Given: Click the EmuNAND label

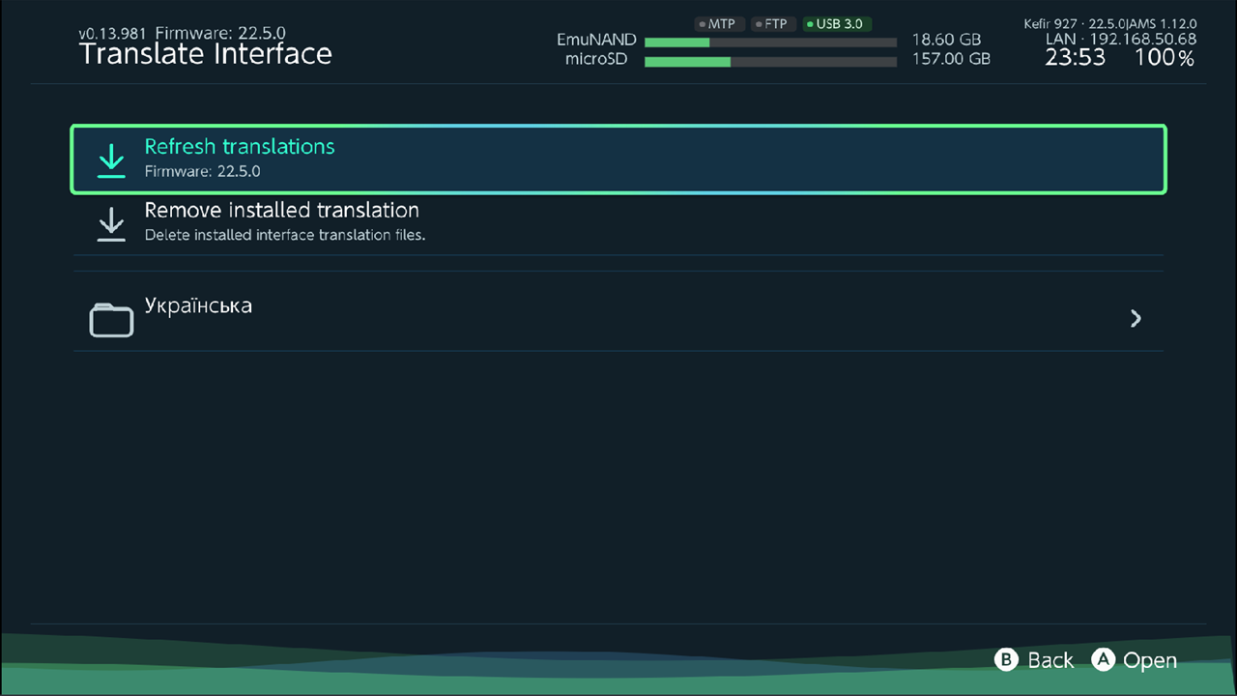Looking at the screenshot, I should click(x=596, y=41).
